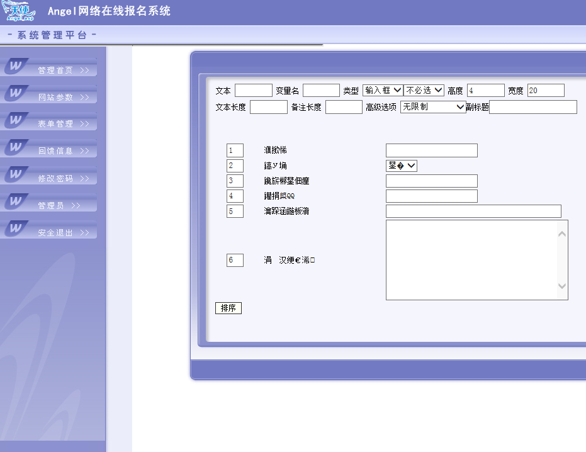The height and width of the screenshot is (452, 586).
Task: Focus the 备注长度 input field
Action: tap(344, 107)
